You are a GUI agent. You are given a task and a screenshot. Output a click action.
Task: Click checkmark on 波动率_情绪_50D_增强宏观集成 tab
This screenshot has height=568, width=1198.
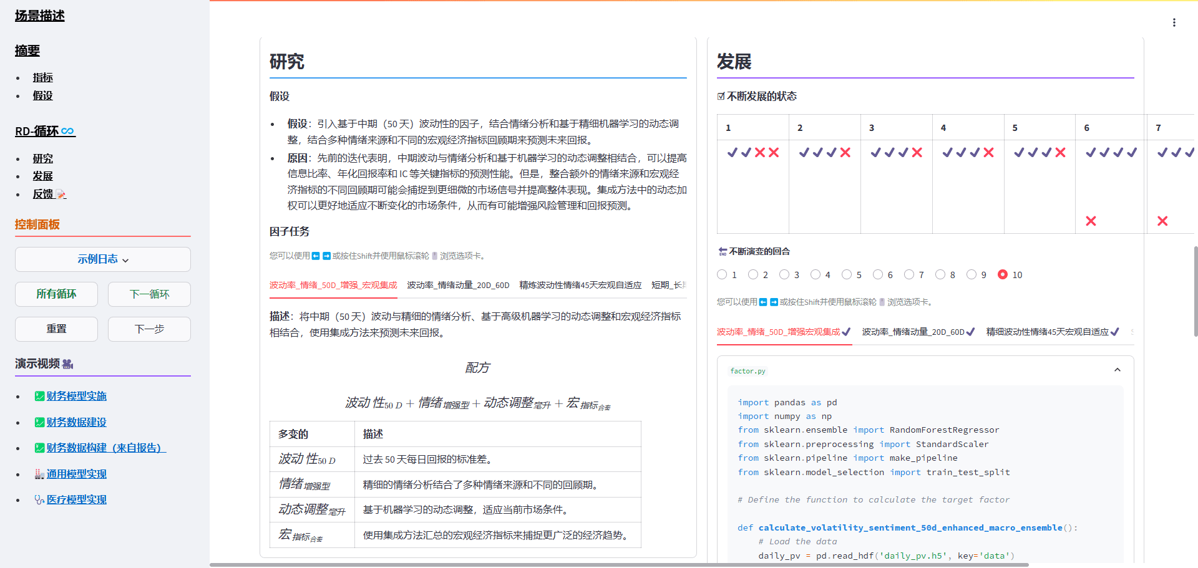[846, 332]
